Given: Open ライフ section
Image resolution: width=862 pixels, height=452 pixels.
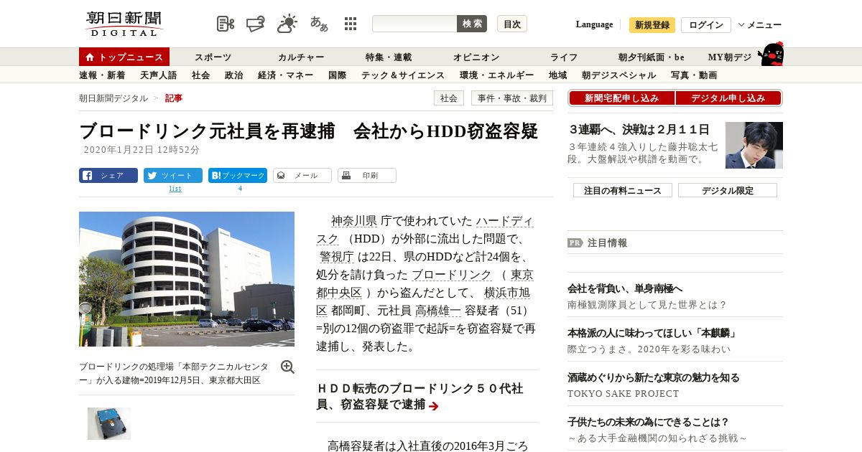Looking at the screenshot, I should [564, 57].
